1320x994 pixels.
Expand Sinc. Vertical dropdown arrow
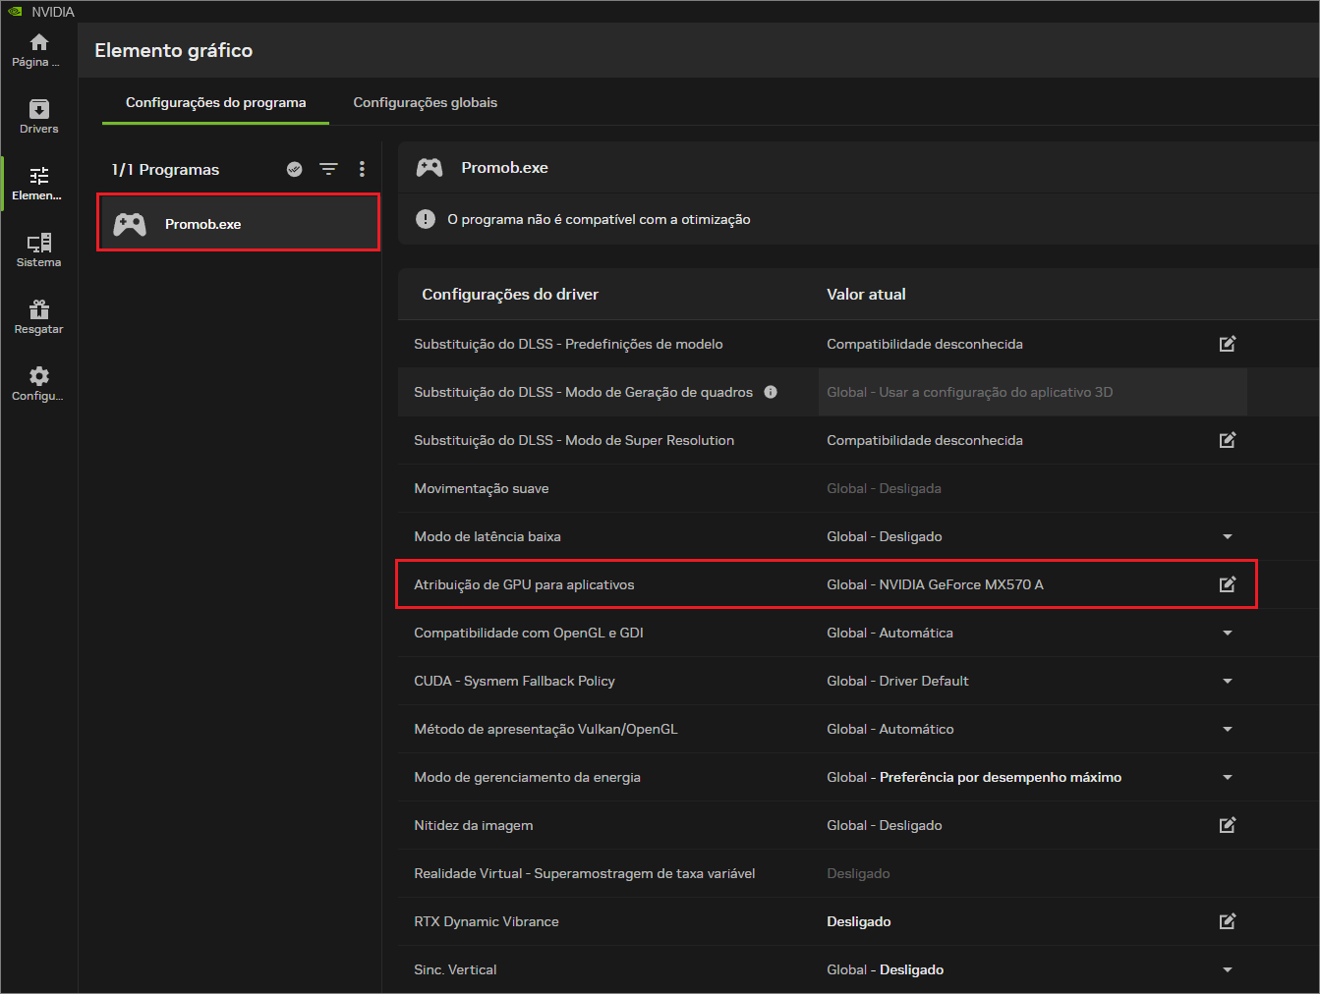[1228, 969]
